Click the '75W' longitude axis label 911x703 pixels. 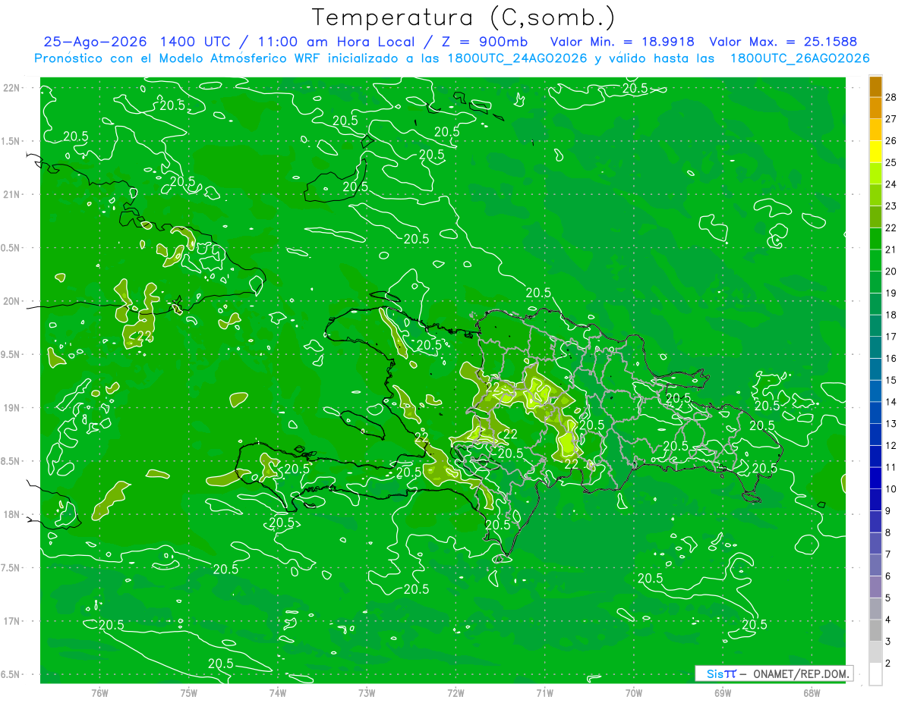189,692
